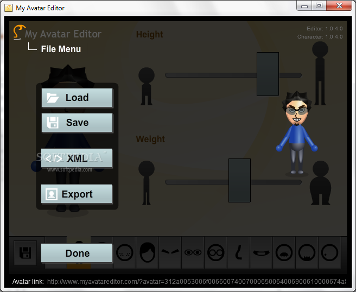Click the thin figure icon beside Weight
Image resolution: width=356 pixels, height=292 pixels.
147,183
